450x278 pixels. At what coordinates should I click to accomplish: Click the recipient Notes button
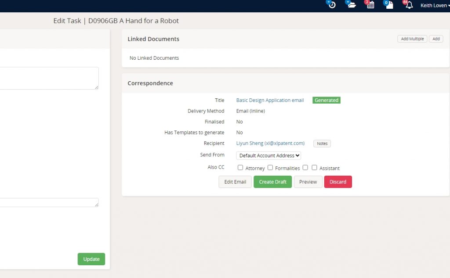coord(322,144)
